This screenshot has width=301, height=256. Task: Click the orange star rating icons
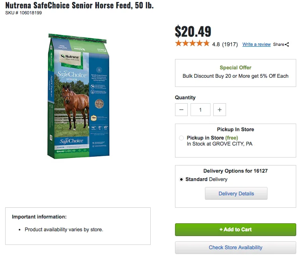tap(192, 44)
